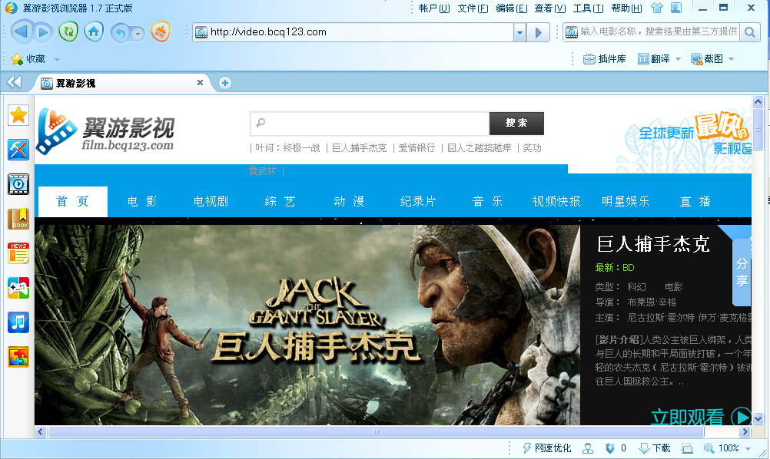
Task: Click the 立即观看 play button
Action: tap(701, 417)
